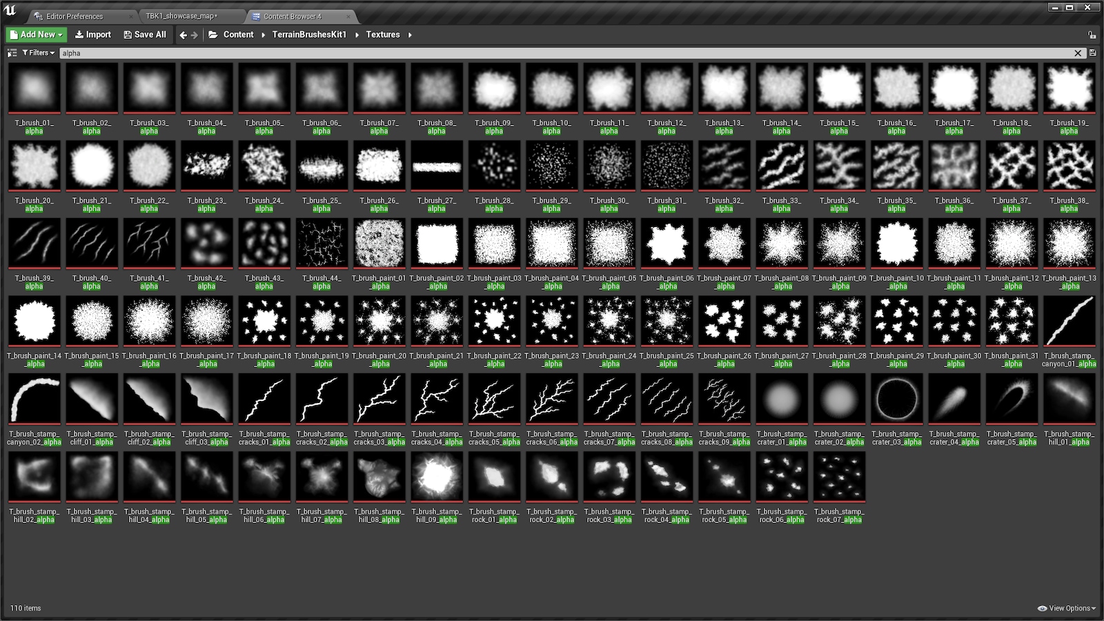
Task: Navigate to the Content breadcrumb link
Action: [238, 34]
